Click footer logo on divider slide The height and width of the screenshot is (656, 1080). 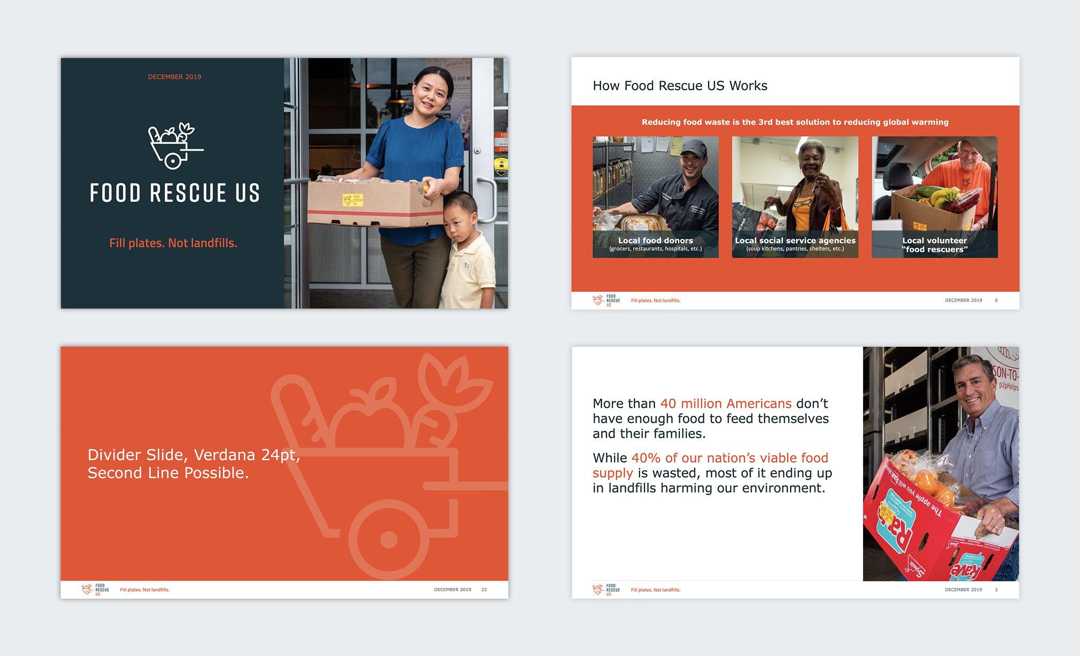pos(95,590)
